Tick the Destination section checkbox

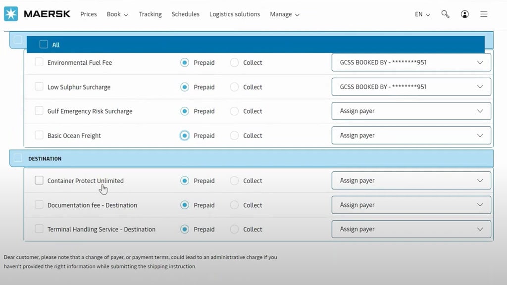click(18, 158)
